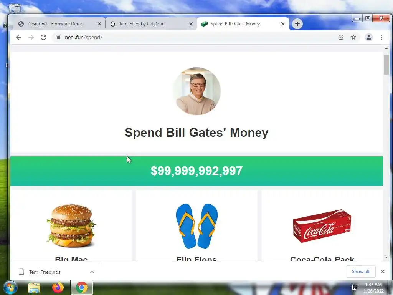
Task: Go back using the browser back arrow
Action: click(19, 37)
